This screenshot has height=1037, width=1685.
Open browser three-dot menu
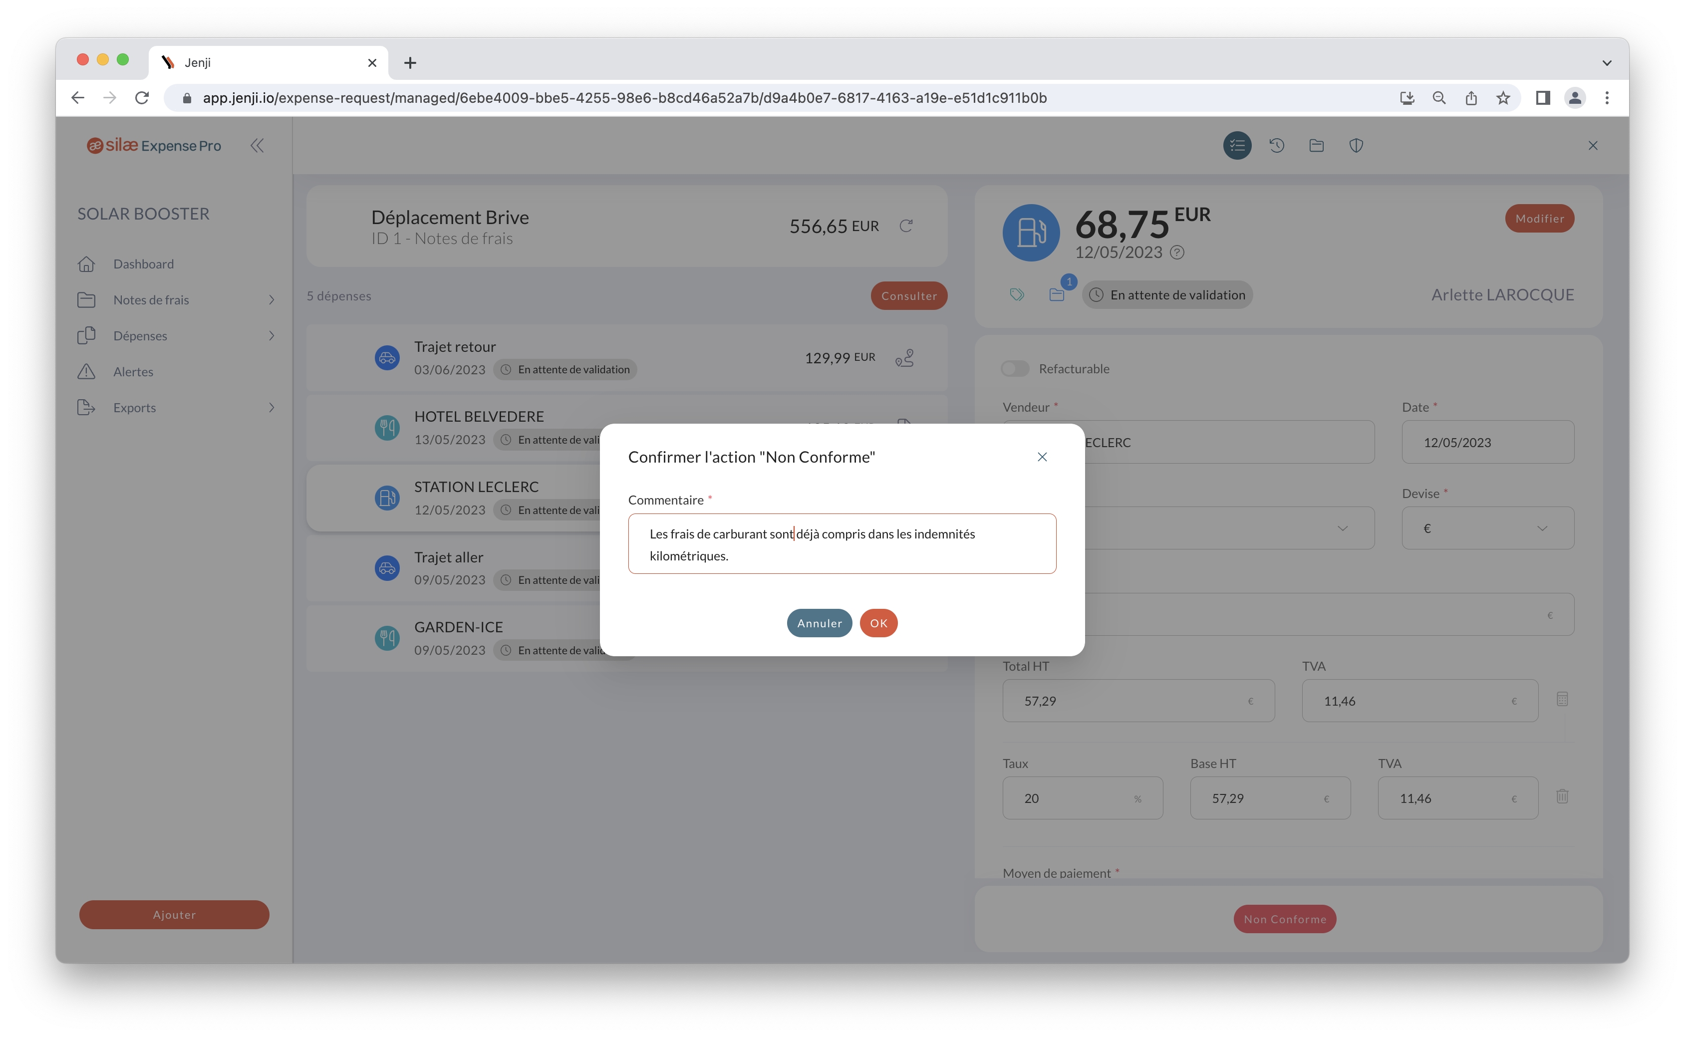click(x=1607, y=98)
